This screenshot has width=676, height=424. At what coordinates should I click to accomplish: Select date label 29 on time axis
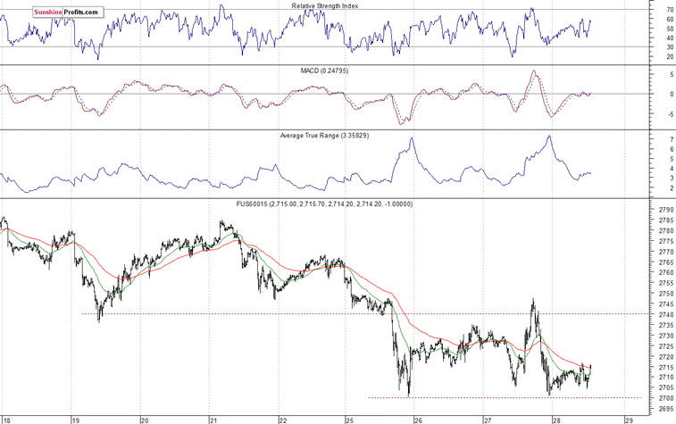[x=629, y=420]
